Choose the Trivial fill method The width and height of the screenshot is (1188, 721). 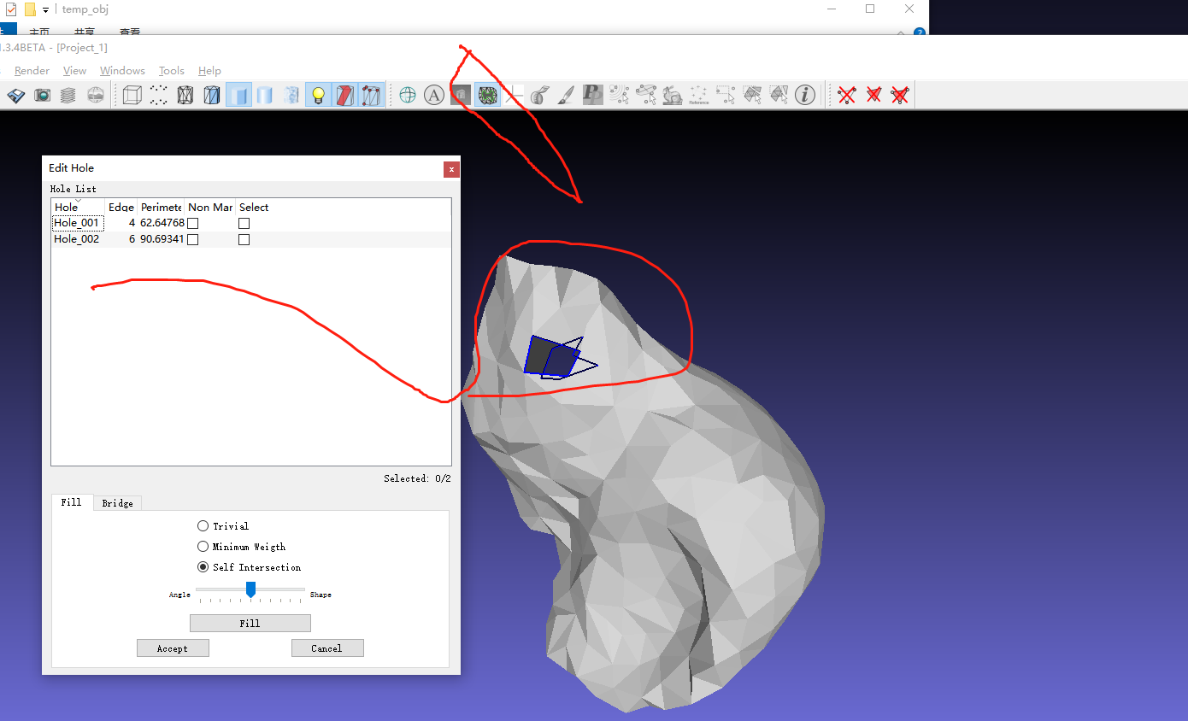pyautogui.click(x=203, y=525)
